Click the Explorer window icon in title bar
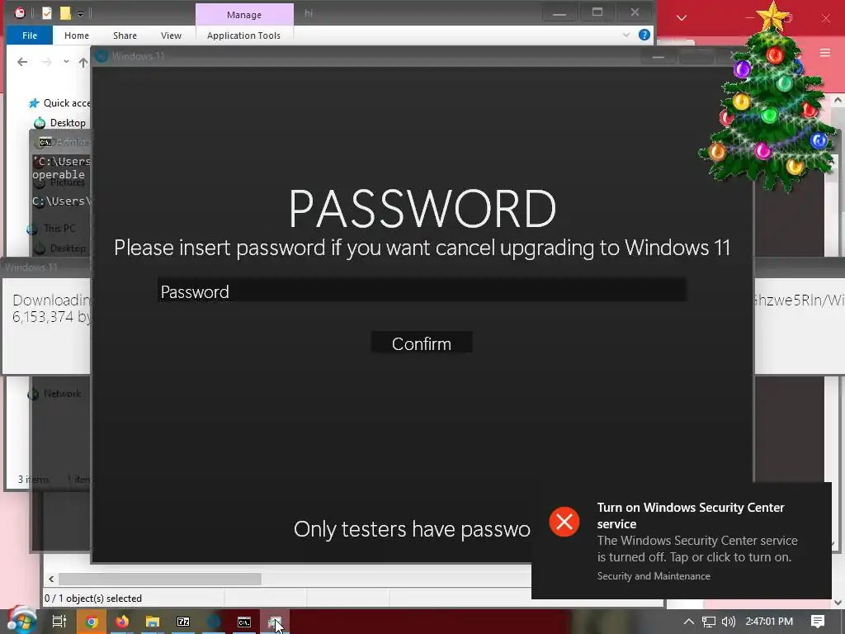 [x=20, y=13]
